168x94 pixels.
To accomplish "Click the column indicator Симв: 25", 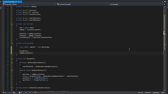I will pyautogui.click(x=148, y=93).
